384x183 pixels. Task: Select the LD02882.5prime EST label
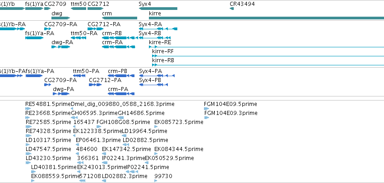click(145, 140)
